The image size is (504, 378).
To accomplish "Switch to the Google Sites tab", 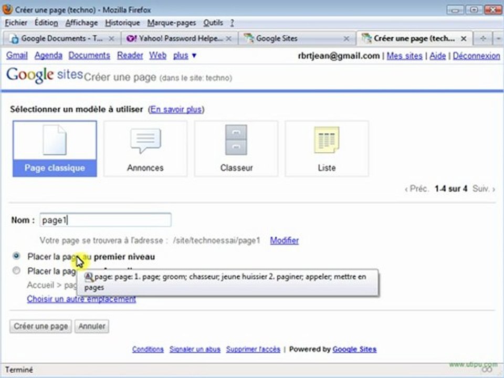I will coord(296,38).
